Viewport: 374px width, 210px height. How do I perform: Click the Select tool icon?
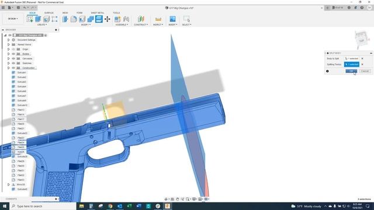point(186,19)
